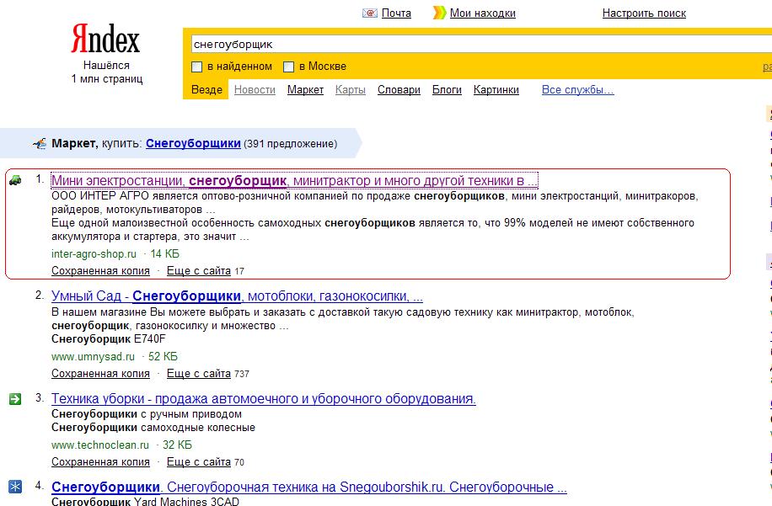Open the Почта link
772x506 pixels.
pos(396,13)
